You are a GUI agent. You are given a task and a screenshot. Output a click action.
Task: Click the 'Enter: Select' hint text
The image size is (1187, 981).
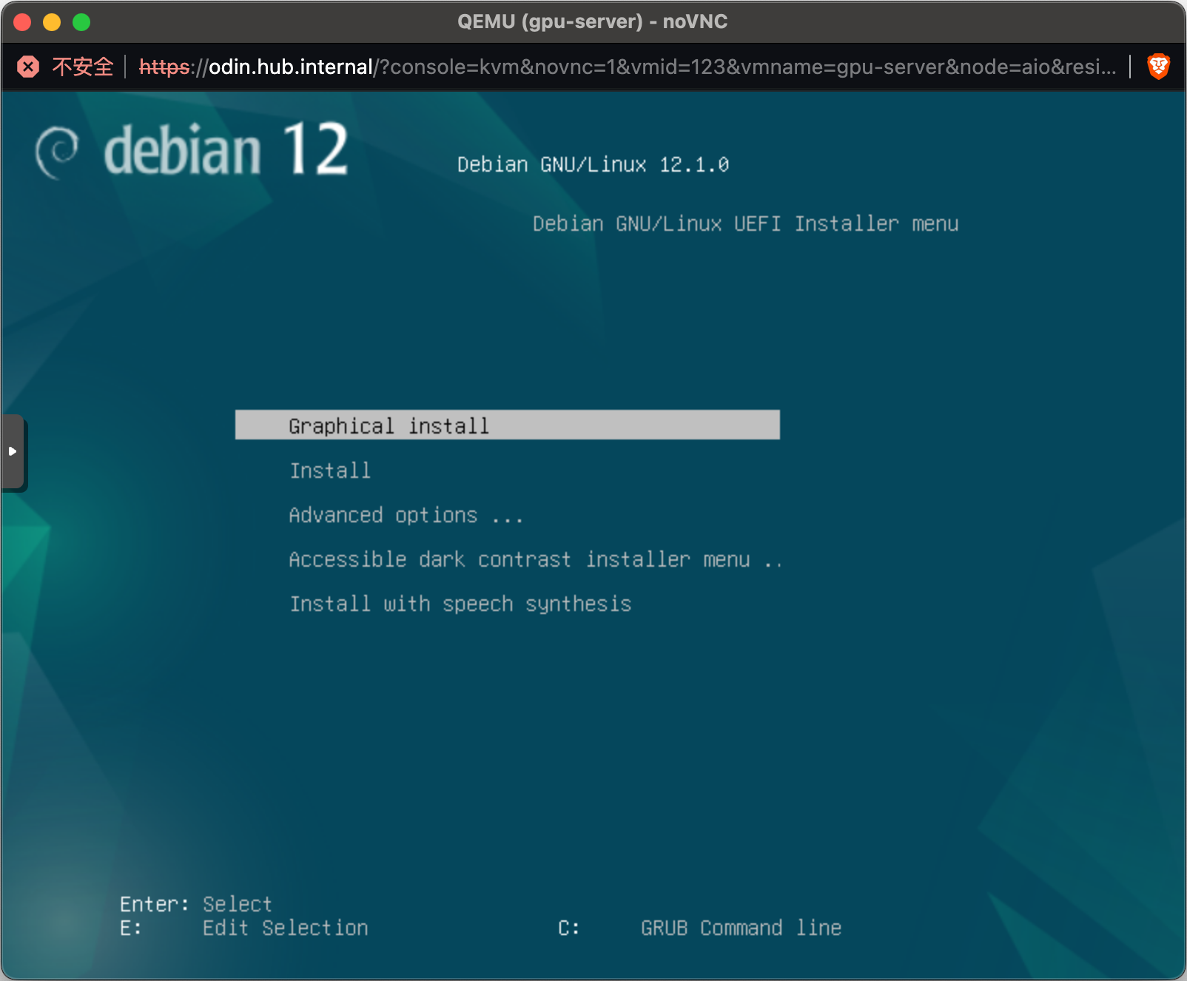196,904
